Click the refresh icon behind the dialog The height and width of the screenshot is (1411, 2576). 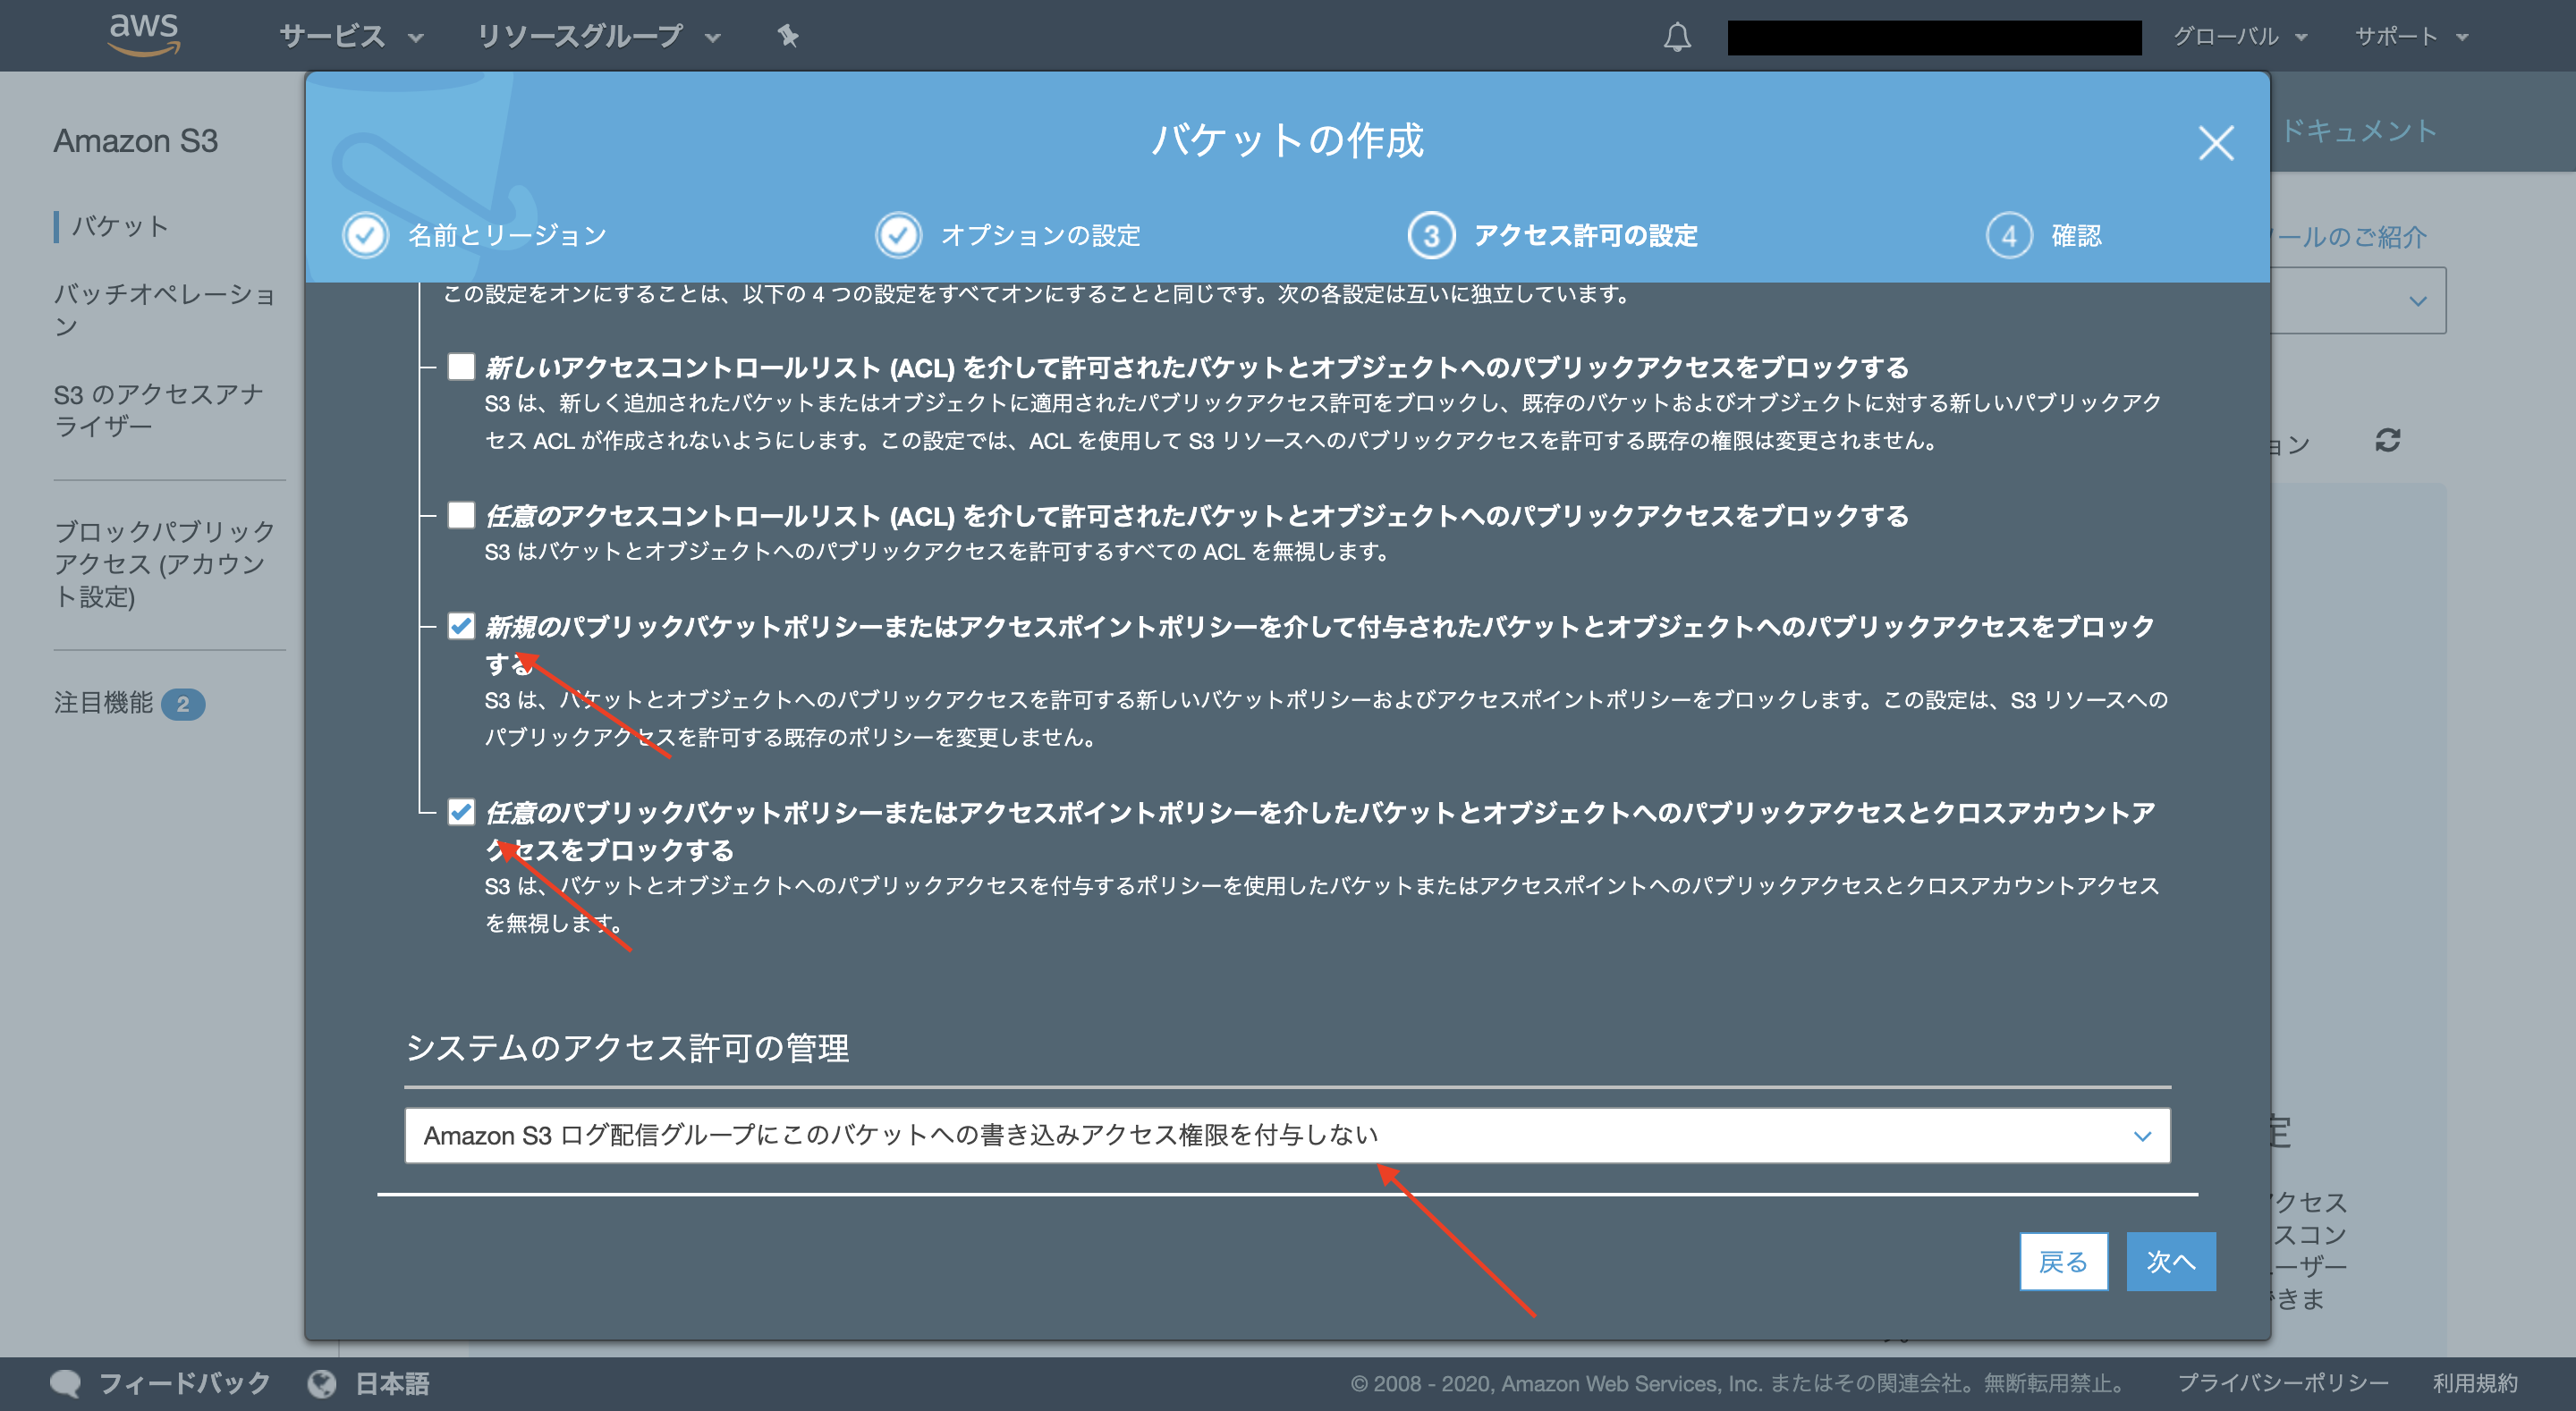pyautogui.click(x=2388, y=440)
